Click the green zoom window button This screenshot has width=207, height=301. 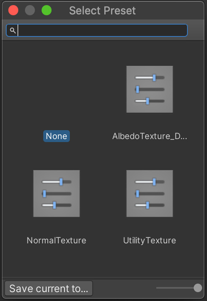coord(46,10)
